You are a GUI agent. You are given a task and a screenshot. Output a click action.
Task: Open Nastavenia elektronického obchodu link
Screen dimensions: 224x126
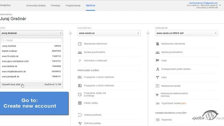click(x=174, y=95)
